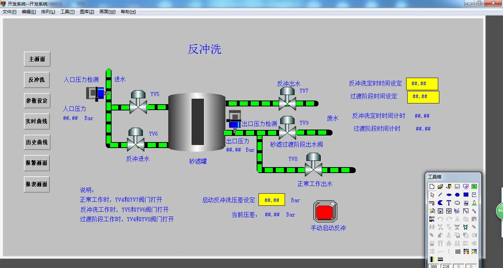Open the 历史曲线 screen button
Screen dimensions: 503x268
tap(36, 142)
